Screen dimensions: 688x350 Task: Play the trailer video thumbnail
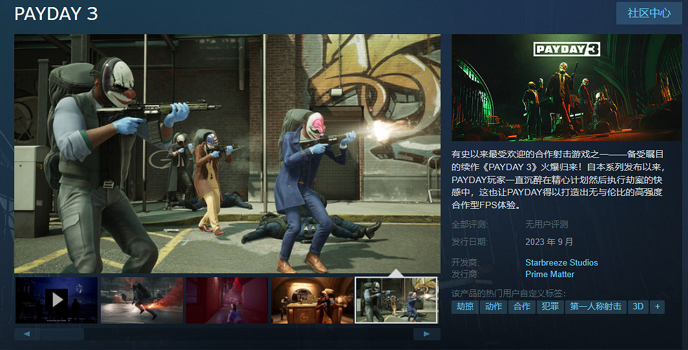point(56,300)
